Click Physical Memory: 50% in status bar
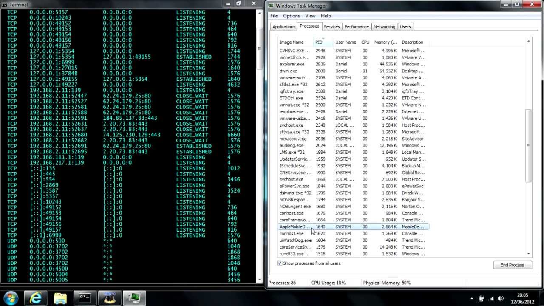 point(387,283)
